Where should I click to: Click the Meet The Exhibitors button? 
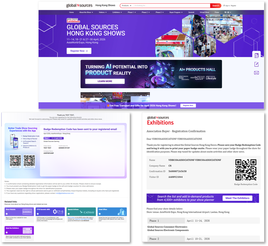pos(237,198)
